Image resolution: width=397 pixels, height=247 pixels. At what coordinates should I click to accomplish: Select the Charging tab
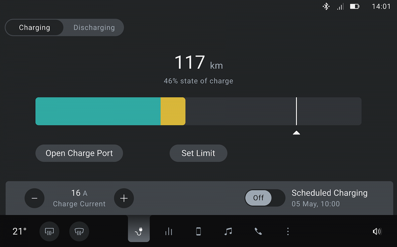pyautogui.click(x=35, y=28)
